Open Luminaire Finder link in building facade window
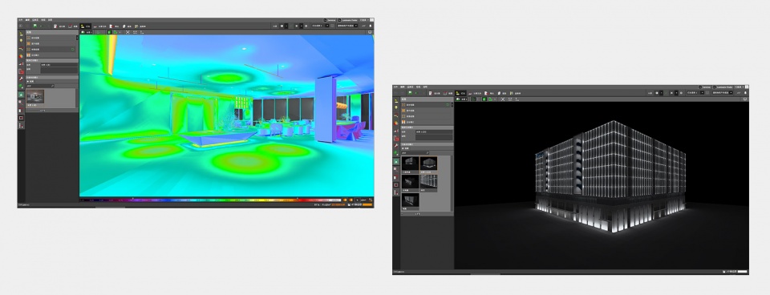This screenshot has height=295, width=770. (723, 87)
